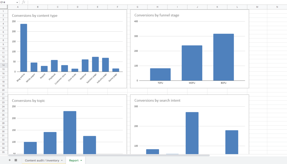Select column B header
287x164 pixels.
(x=38, y=7)
